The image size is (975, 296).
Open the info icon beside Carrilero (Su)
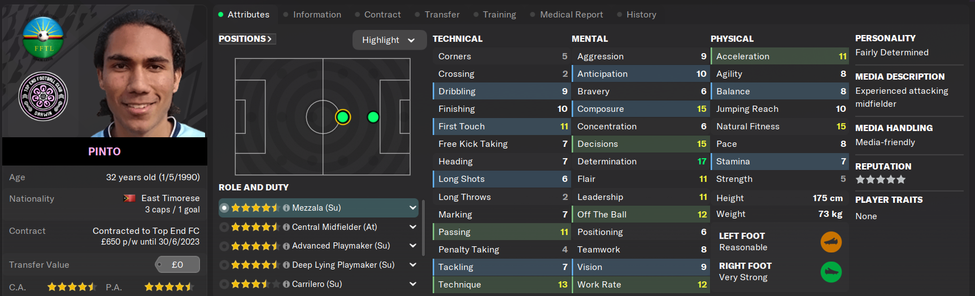(286, 284)
